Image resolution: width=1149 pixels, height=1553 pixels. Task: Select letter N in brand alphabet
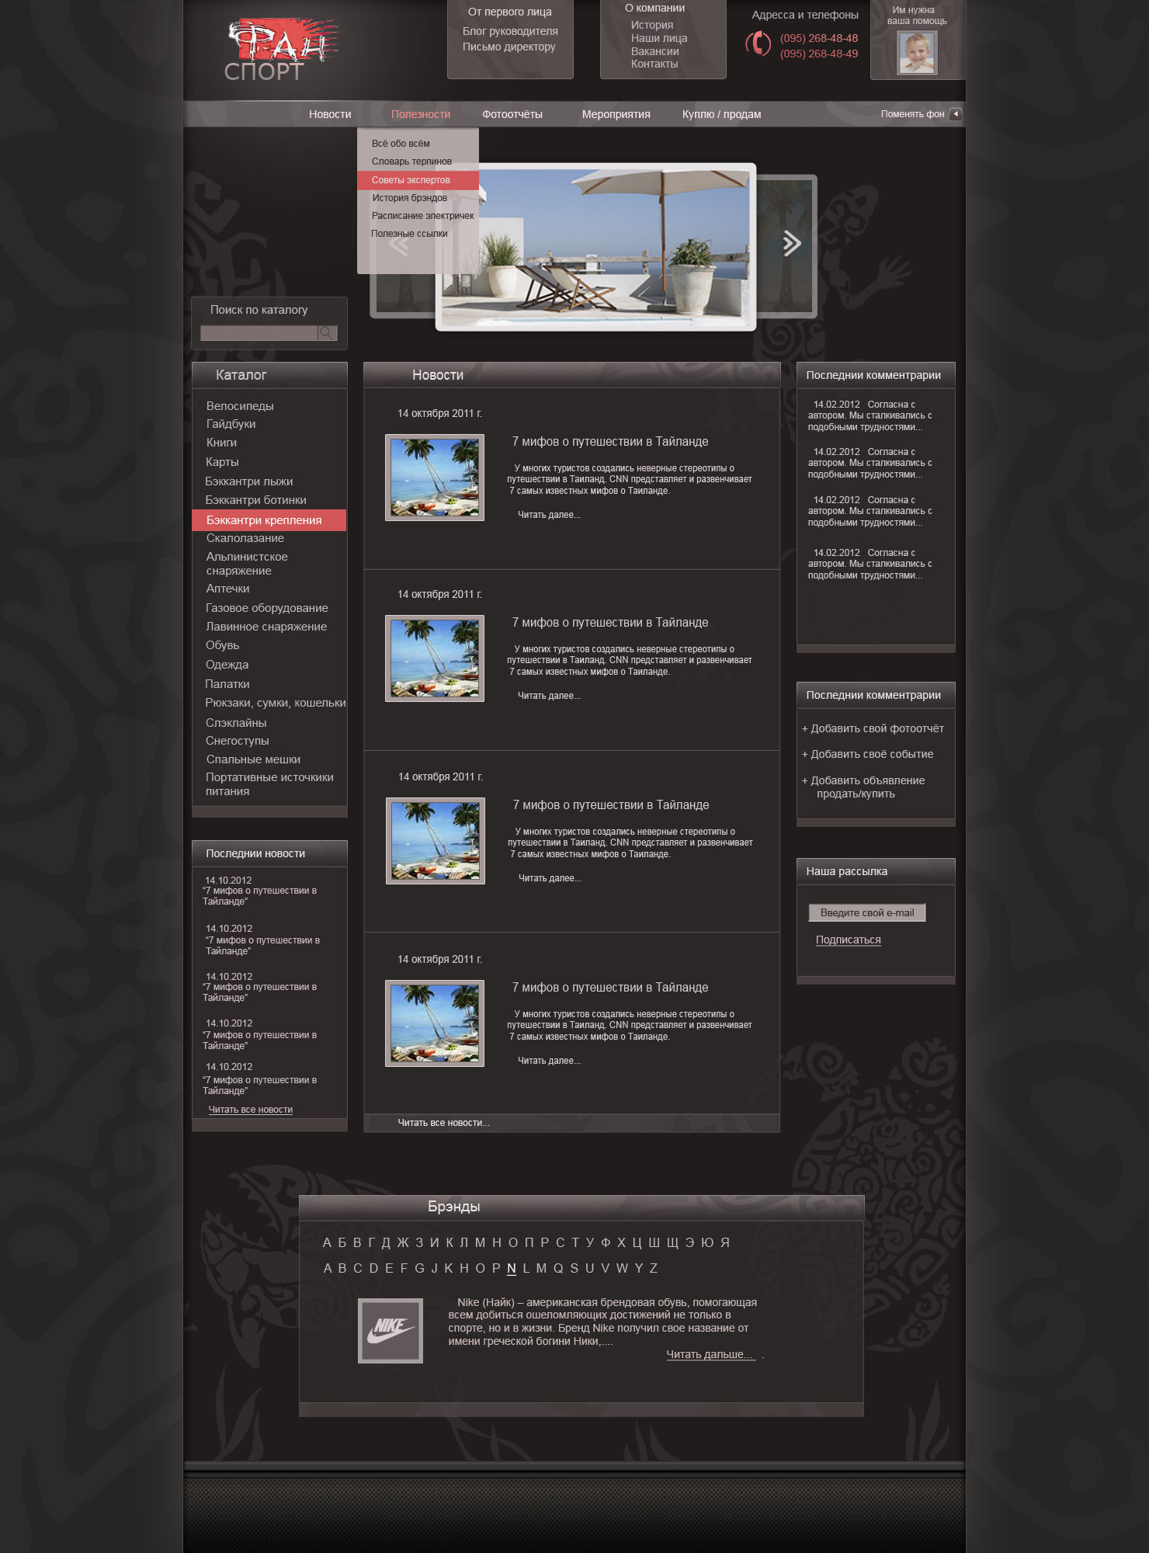point(511,1268)
